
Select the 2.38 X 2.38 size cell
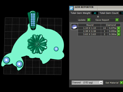tap(89, 31)
